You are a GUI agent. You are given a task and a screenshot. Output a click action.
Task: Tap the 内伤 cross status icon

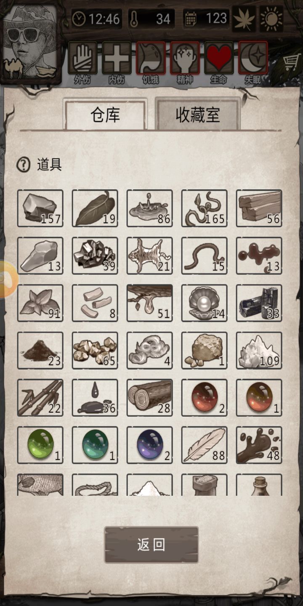(117, 58)
